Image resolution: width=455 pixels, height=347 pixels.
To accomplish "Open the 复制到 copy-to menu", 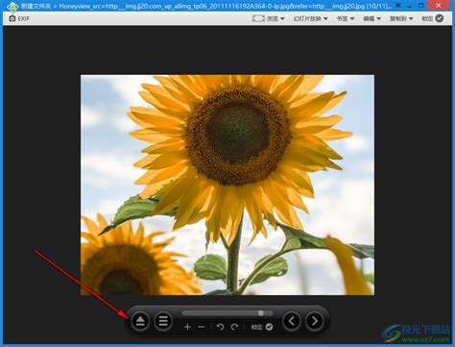I will pyautogui.click(x=401, y=18).
